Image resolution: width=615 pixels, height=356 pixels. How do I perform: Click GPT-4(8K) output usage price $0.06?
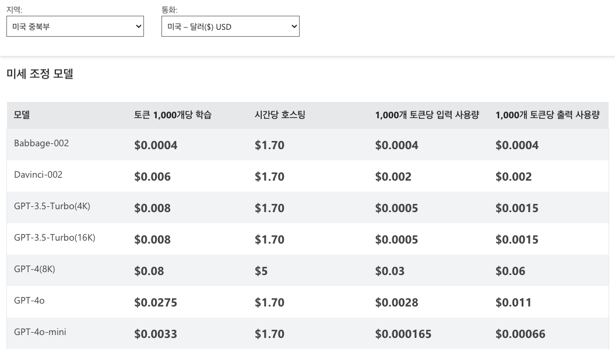coord(510,271)
